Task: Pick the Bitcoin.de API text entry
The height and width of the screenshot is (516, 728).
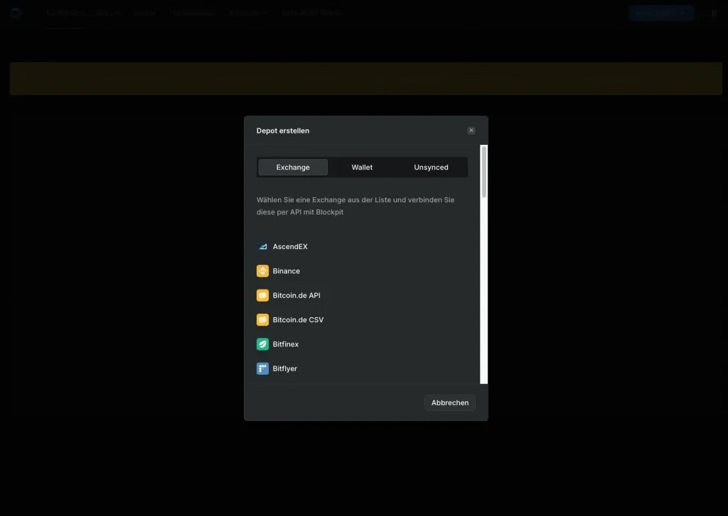Action: pos(296,295)
